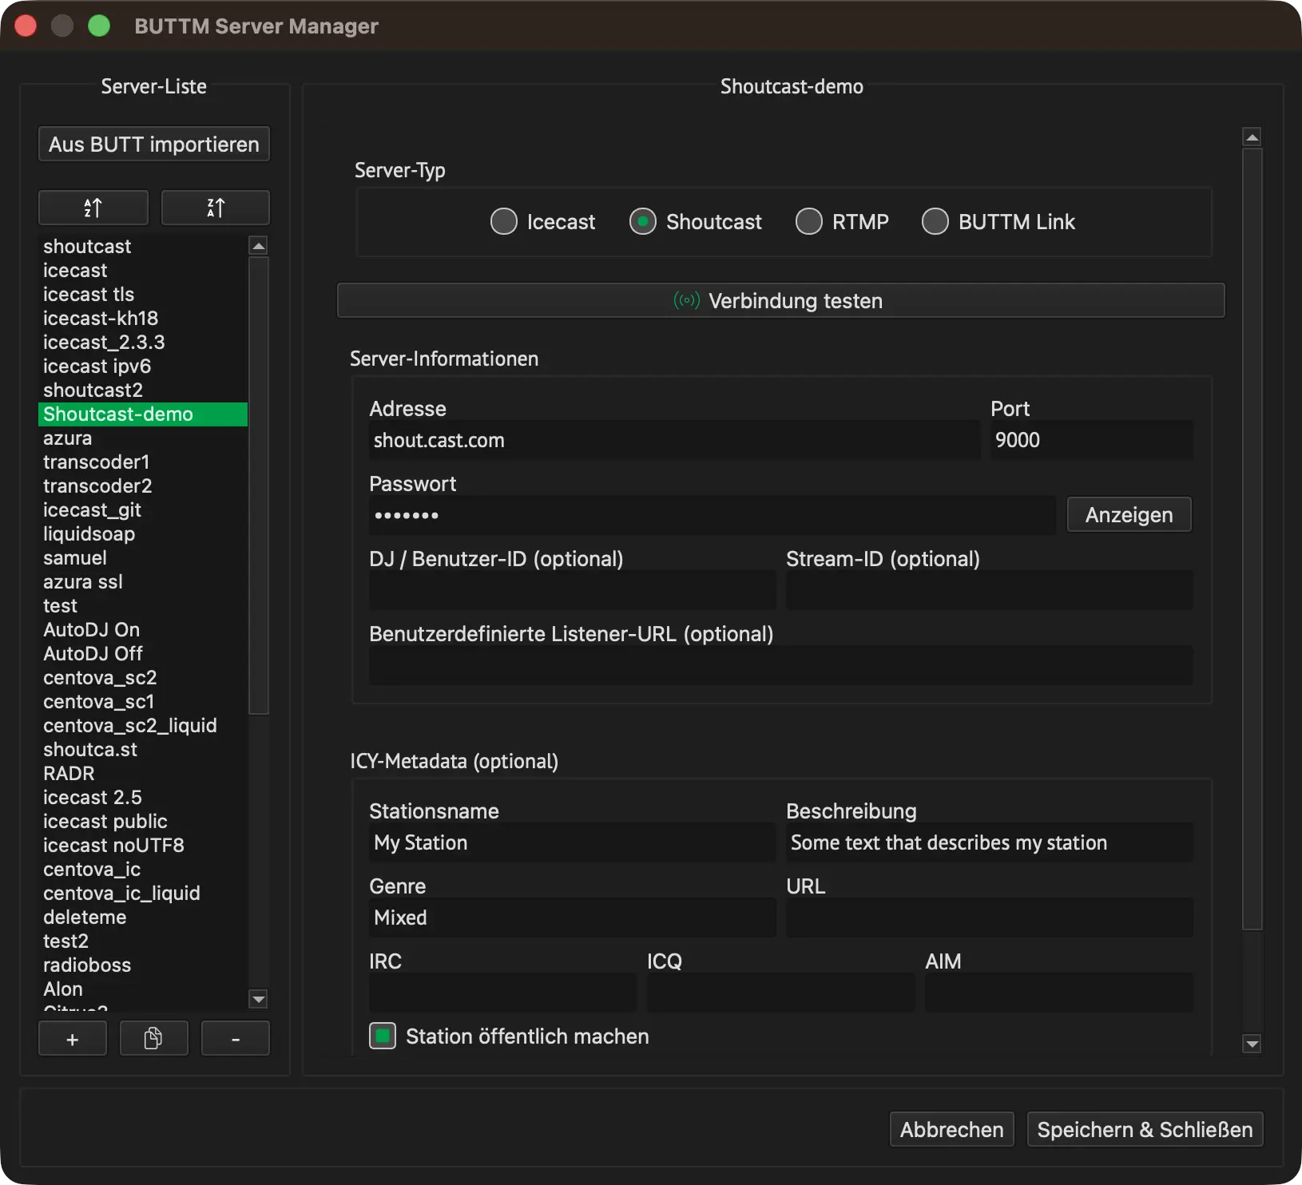Click the server list scroll-up arrow
The image size is (1302, 1185).
(258, 245)
